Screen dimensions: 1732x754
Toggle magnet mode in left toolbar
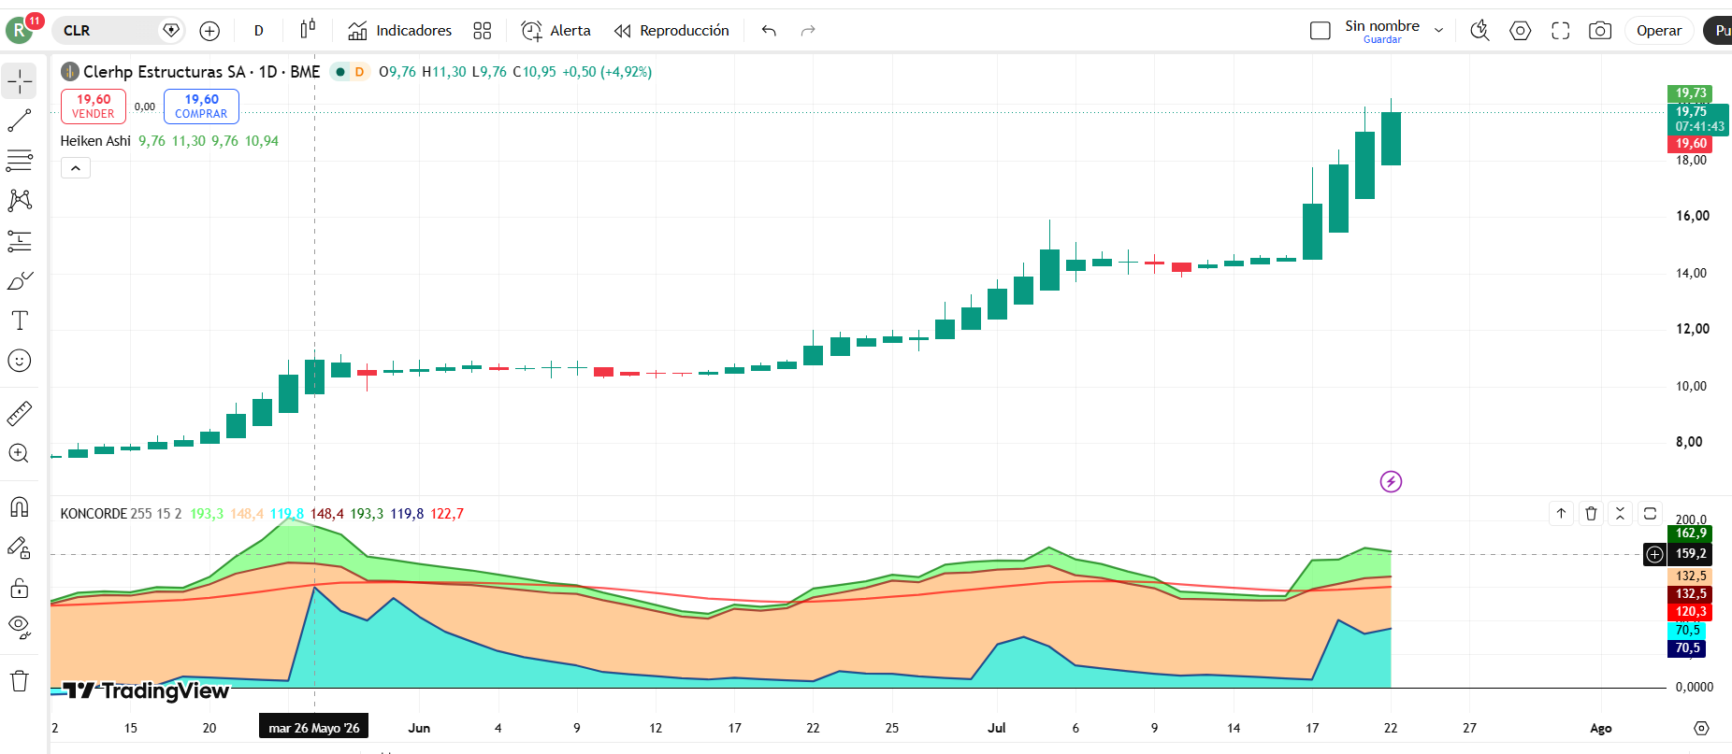tap(20, 507)
